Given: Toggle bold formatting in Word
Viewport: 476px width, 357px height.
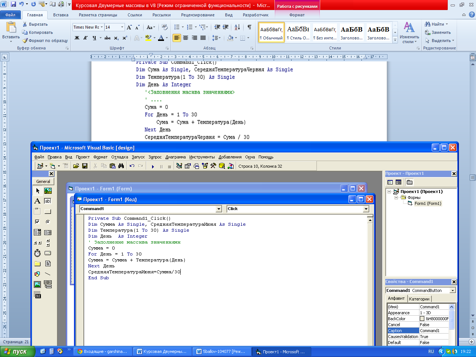Looking at the screenshot, I should pos(77,38).
